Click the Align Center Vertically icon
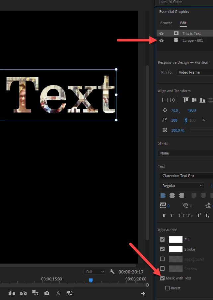The height and width of the screenshot is (300, 213). tap(194, 100)
